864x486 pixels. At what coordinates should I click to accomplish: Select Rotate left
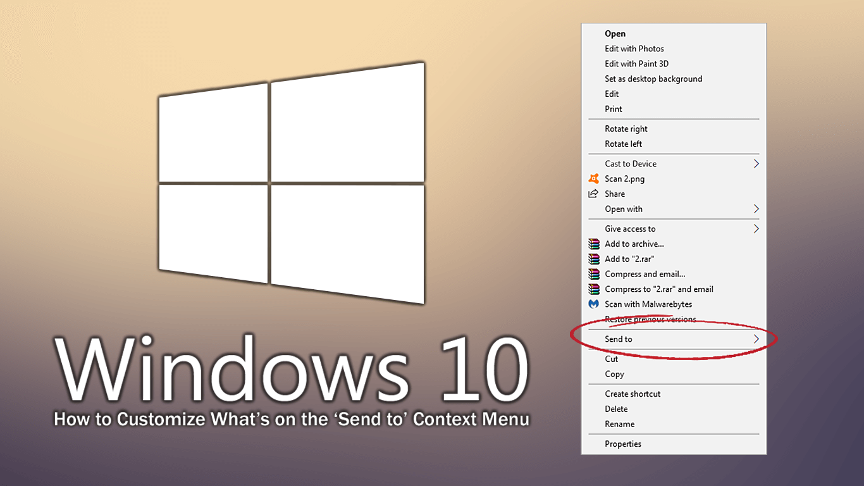point(623,144)
